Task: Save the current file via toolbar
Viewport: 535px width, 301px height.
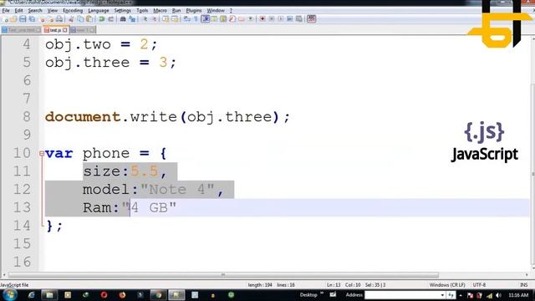Action: 23,19
